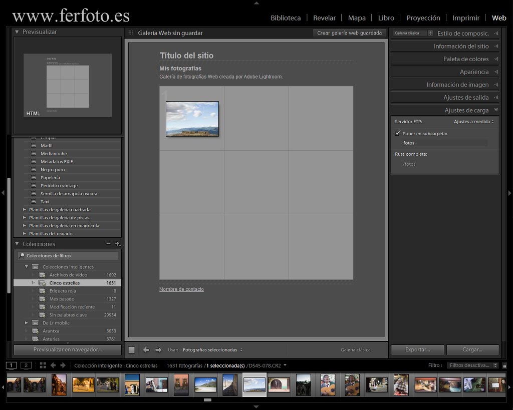The height and width of the screenshot is (410, 513).
Task: Expand Plantillas de galería en cuadrícula
Action: (24, 226)
